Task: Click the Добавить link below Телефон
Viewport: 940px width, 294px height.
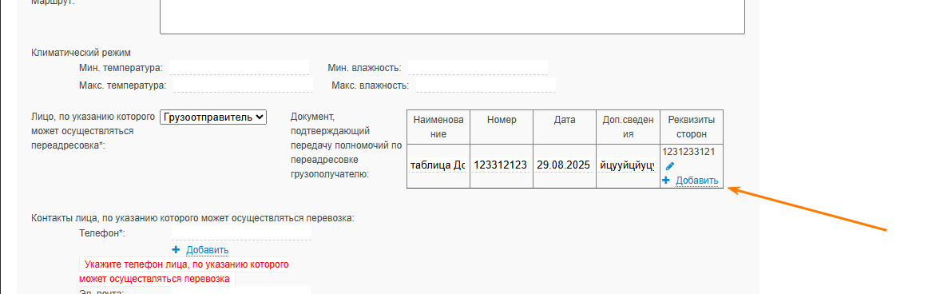Action: 207,250
